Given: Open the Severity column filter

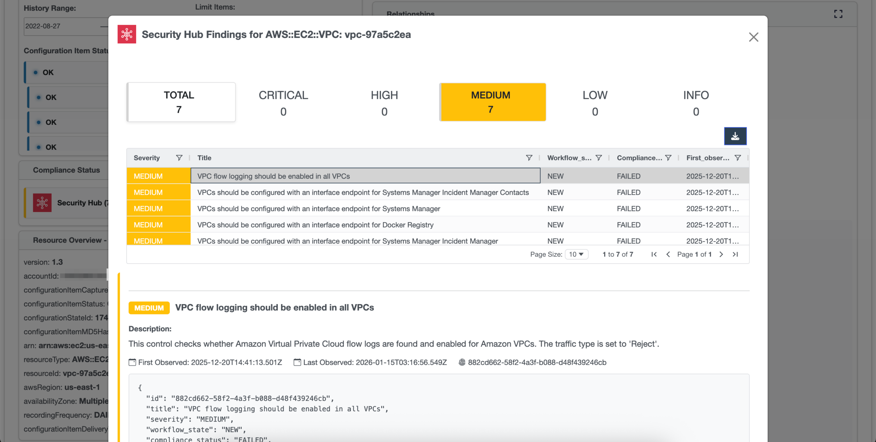Looking at the screenshot, I should coord(179,158).
